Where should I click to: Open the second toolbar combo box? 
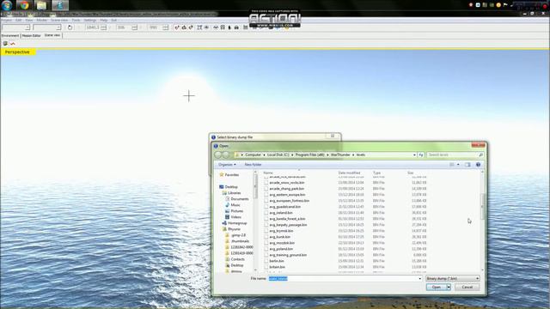47,27
